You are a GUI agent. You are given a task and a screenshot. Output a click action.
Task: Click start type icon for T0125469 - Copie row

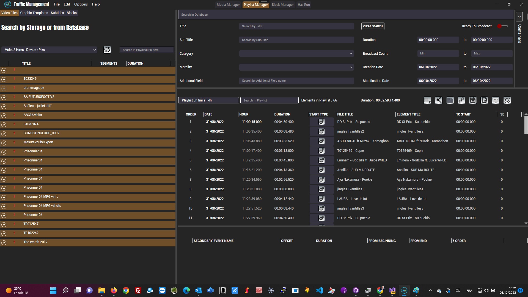(x=321, y=151)
